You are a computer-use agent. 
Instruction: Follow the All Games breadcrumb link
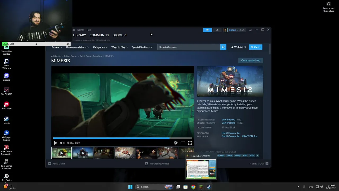point(56,56)
